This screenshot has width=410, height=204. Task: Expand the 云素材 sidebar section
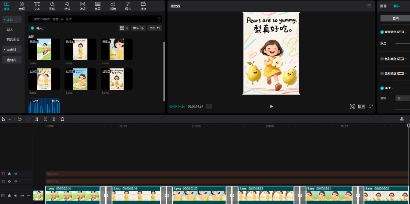12,49
